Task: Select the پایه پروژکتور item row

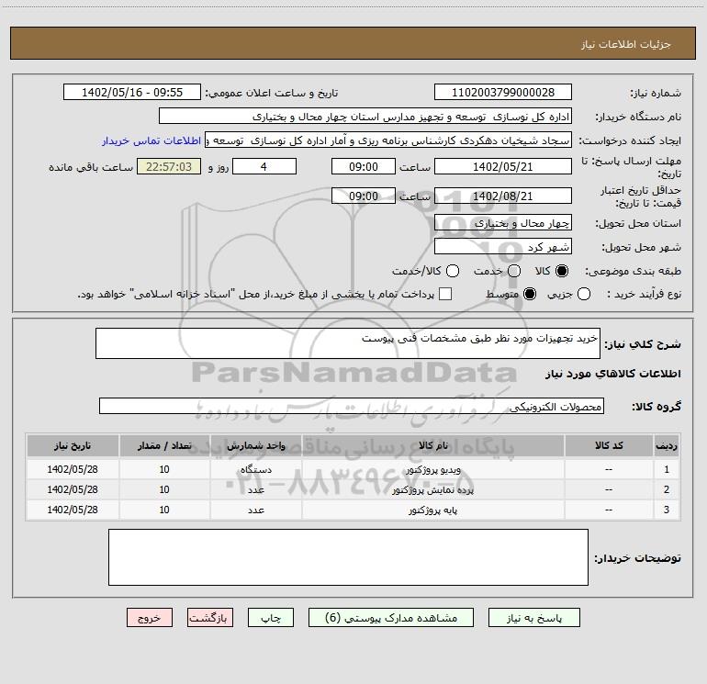Action: 353,510
